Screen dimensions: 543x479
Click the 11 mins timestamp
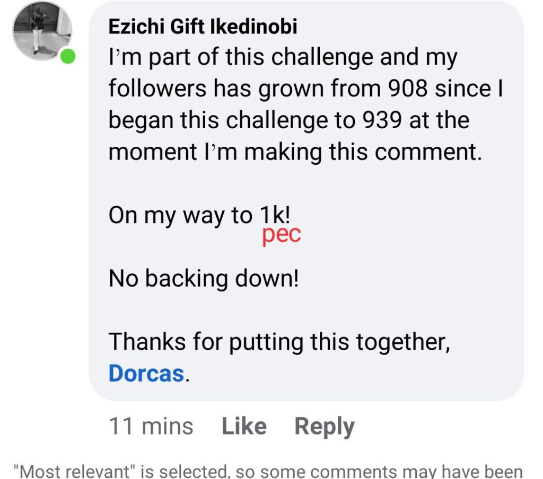pyautogui.click(x=151, y=427)
